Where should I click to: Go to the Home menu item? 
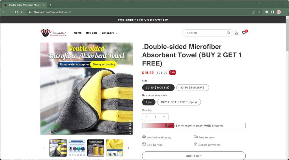pyautogui.click(x=77, y=33)
